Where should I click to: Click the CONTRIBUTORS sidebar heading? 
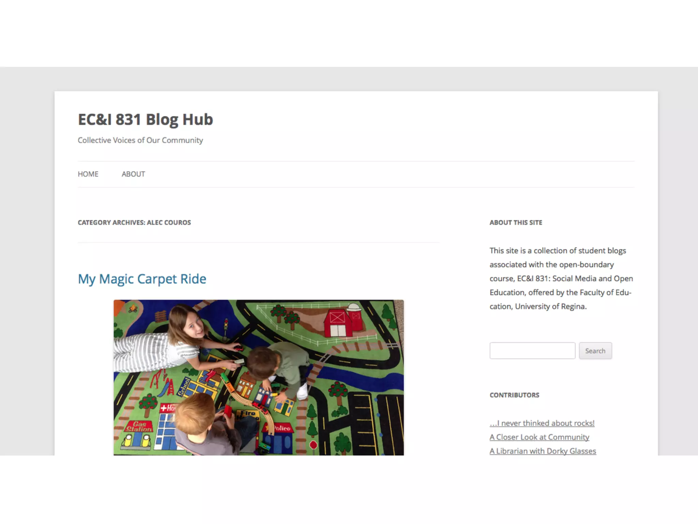click(515, 395)
